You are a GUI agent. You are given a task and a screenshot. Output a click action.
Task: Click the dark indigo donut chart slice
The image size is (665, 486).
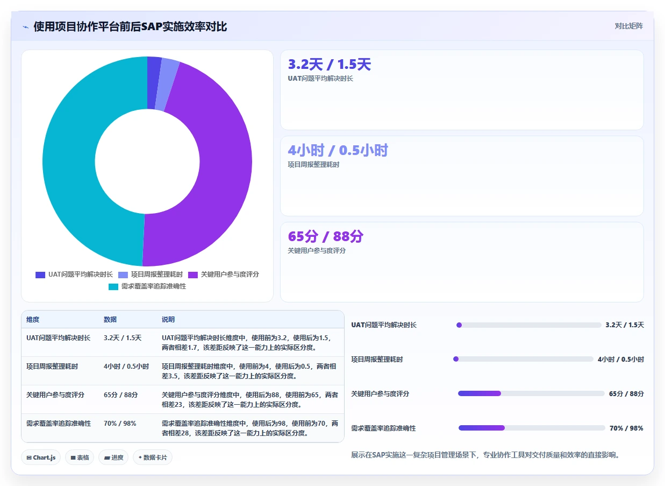[154, 83]
